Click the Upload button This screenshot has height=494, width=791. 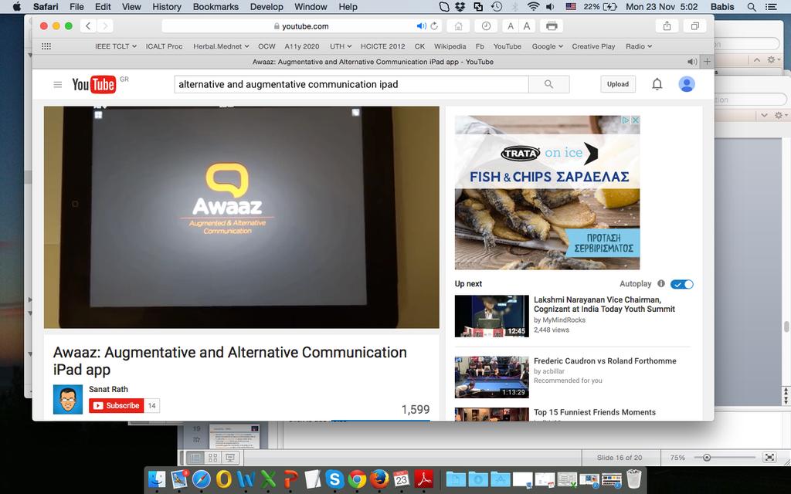pos(617,84)
